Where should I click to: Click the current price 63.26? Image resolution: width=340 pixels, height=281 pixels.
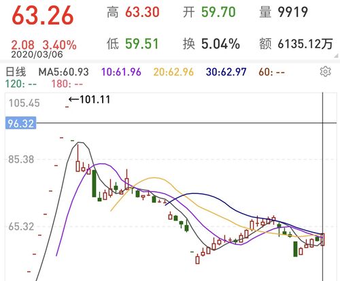[43, 16]
